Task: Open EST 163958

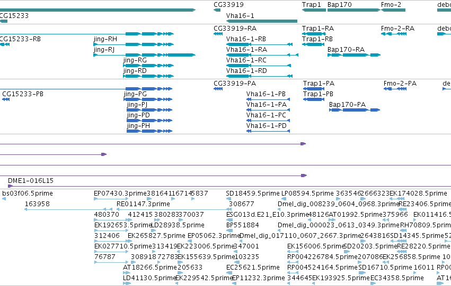Action: point(68,209)
